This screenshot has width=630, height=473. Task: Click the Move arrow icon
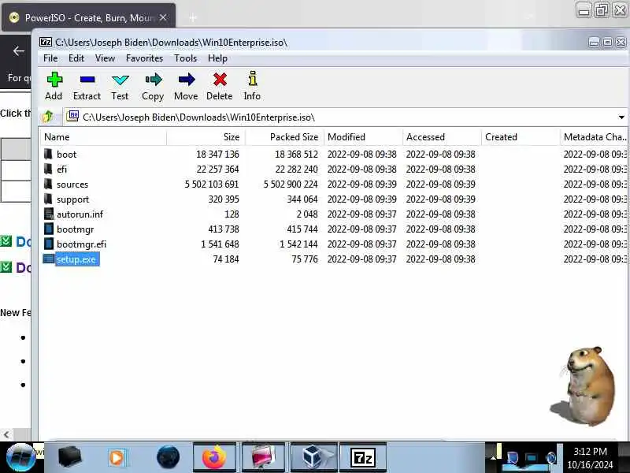(x=187, y=80)
